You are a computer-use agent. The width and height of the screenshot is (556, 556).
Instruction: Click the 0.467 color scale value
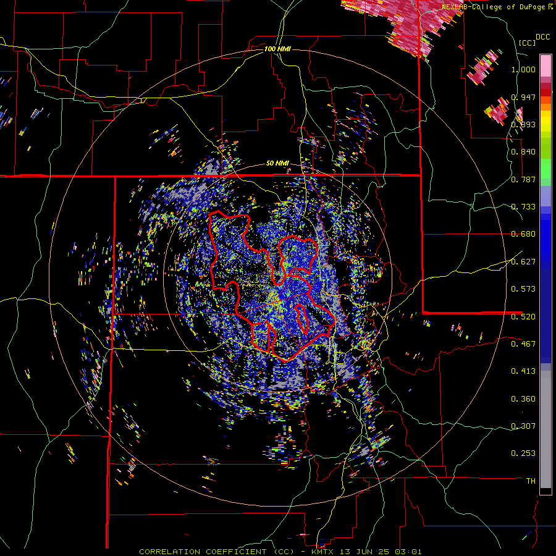pos(523,344)
